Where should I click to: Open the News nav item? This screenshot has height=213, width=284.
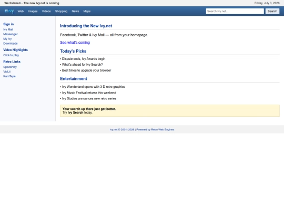coord(75,11)
